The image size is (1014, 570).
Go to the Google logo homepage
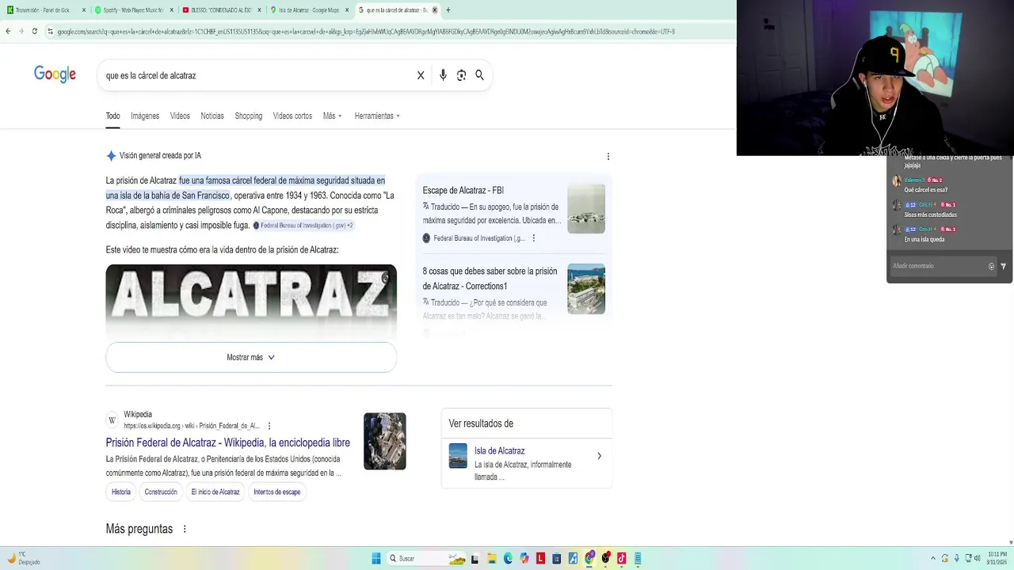(x=55, y=74)
